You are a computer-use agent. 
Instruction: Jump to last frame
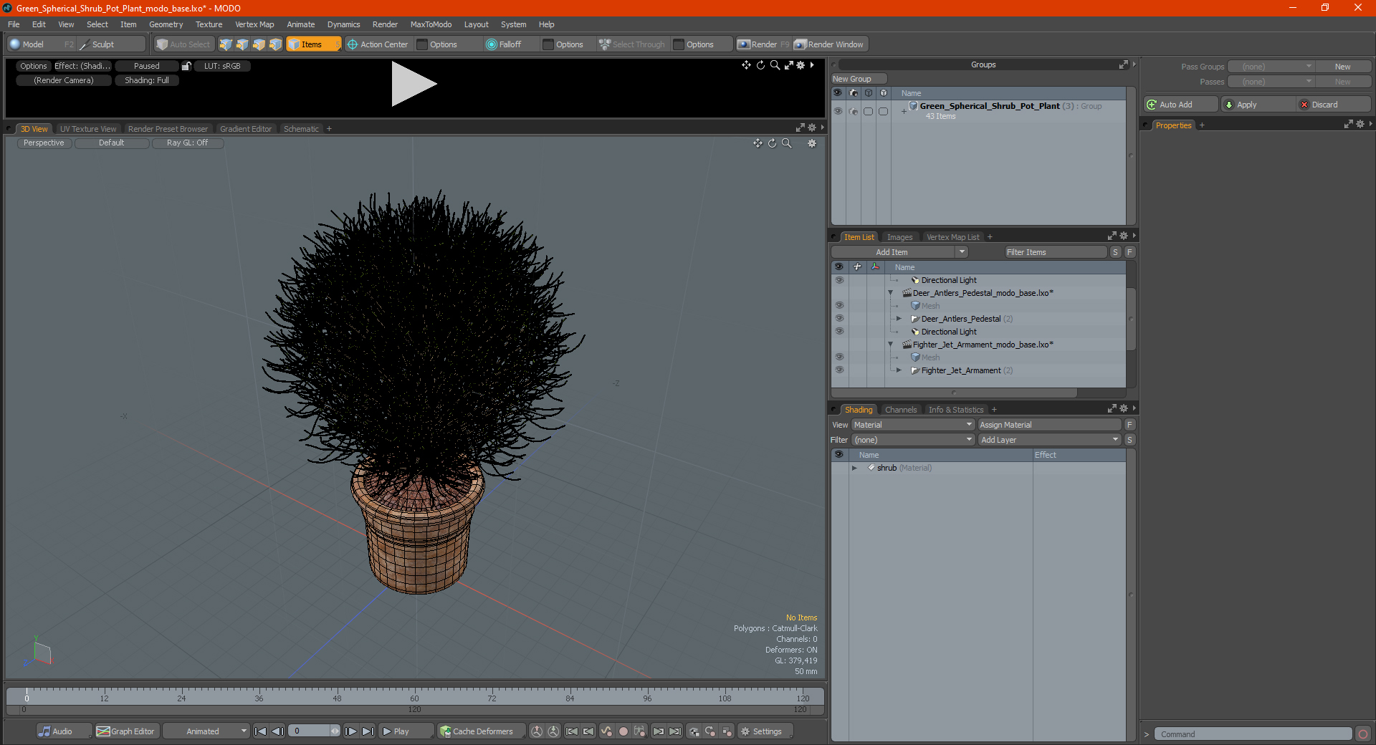(368, 731)
